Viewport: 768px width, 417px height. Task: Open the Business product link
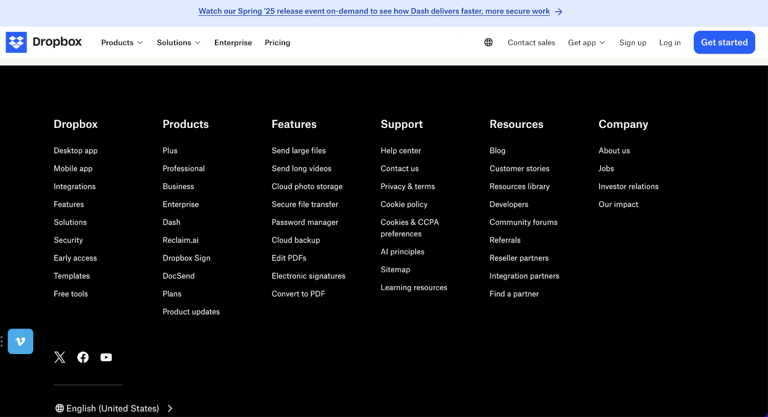[x=178, y=186]
